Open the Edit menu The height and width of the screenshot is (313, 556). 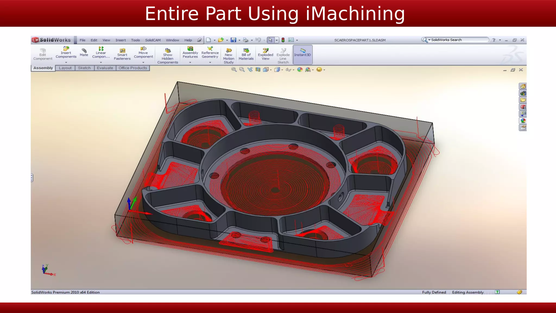(x=94, y=40)
